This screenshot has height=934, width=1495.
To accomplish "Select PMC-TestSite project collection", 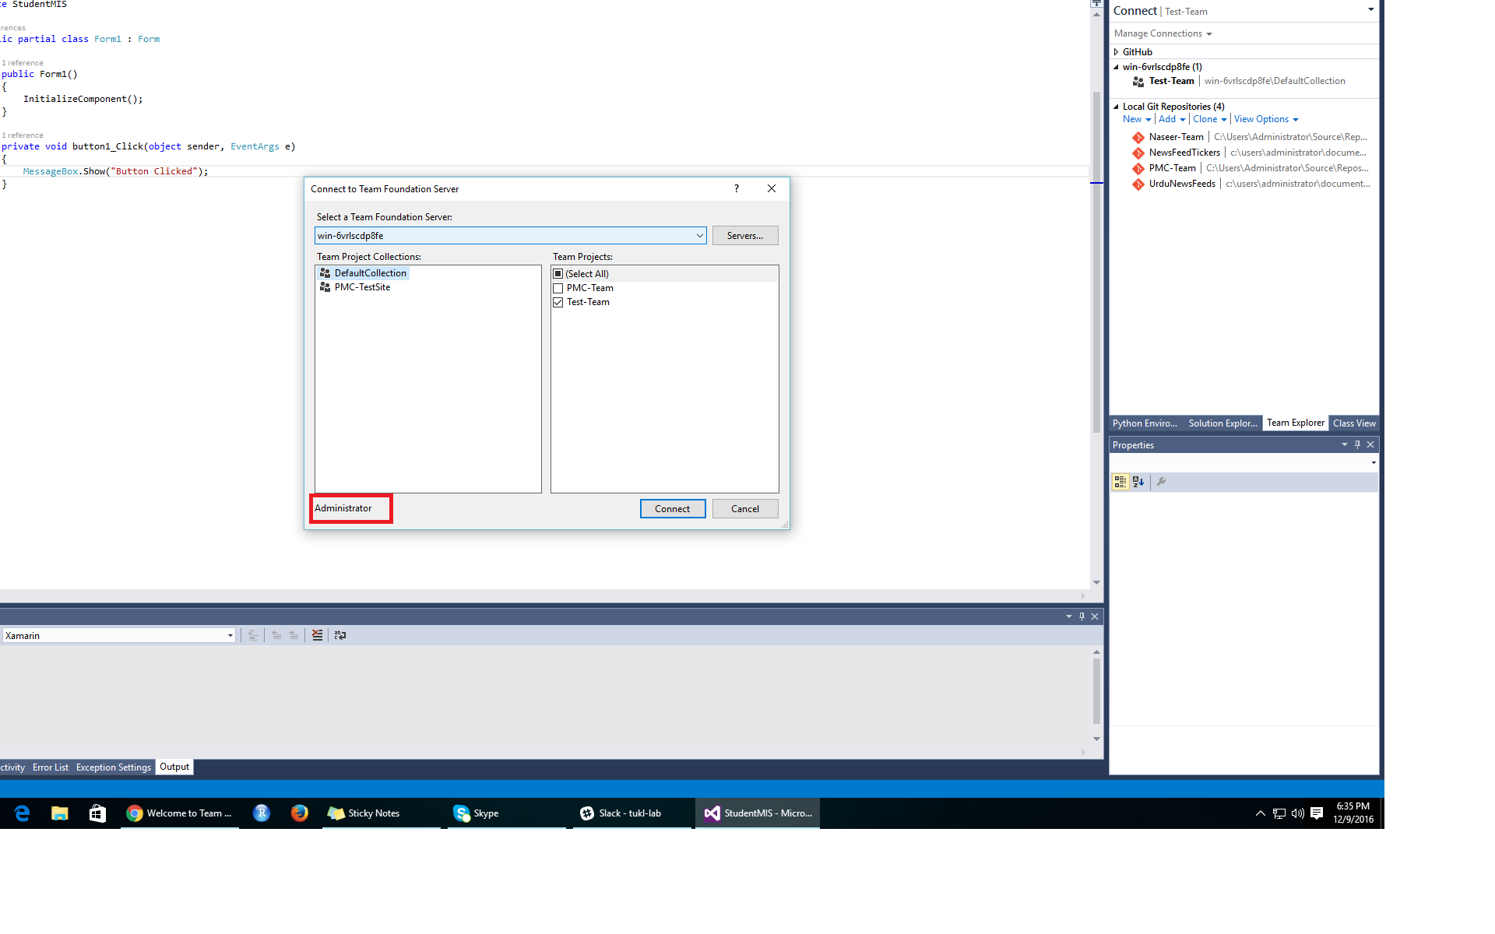I will click(x=362, y=287).
